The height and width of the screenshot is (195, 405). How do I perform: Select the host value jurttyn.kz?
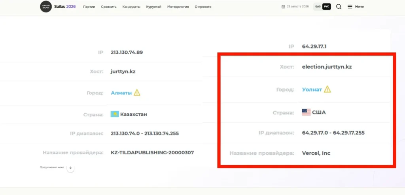(x=123, y=71)
